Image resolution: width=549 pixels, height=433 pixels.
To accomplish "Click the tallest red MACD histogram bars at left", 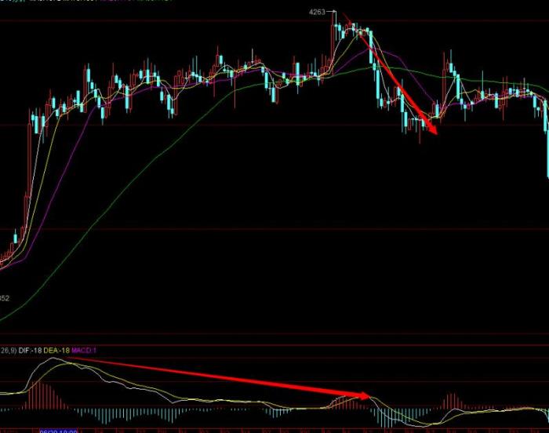I will (x=39, y=395).
